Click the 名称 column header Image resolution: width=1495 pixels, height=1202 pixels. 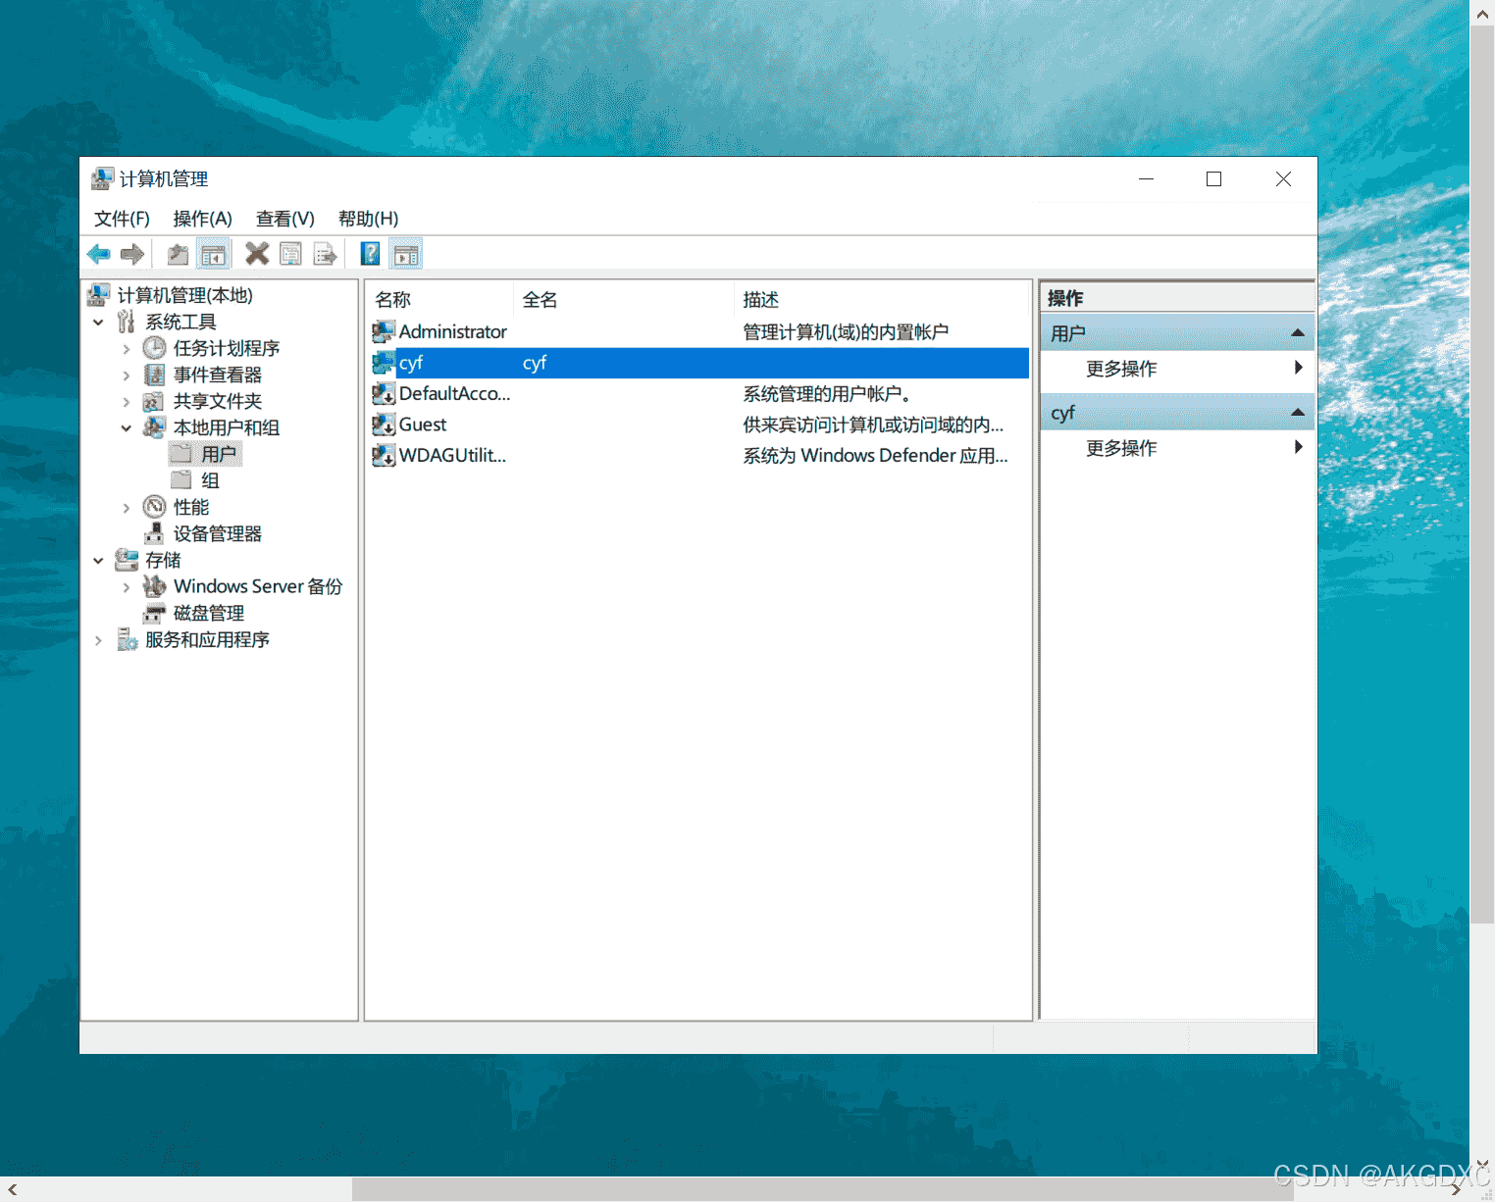click(393, 300)
